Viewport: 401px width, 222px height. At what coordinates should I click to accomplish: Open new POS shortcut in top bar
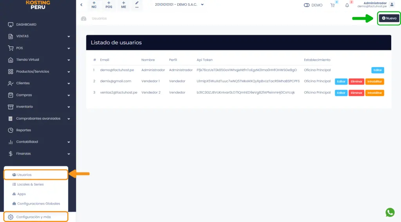109,5
